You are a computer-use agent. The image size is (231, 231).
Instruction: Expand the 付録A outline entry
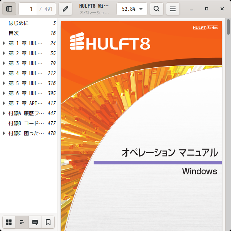(4, 113)
